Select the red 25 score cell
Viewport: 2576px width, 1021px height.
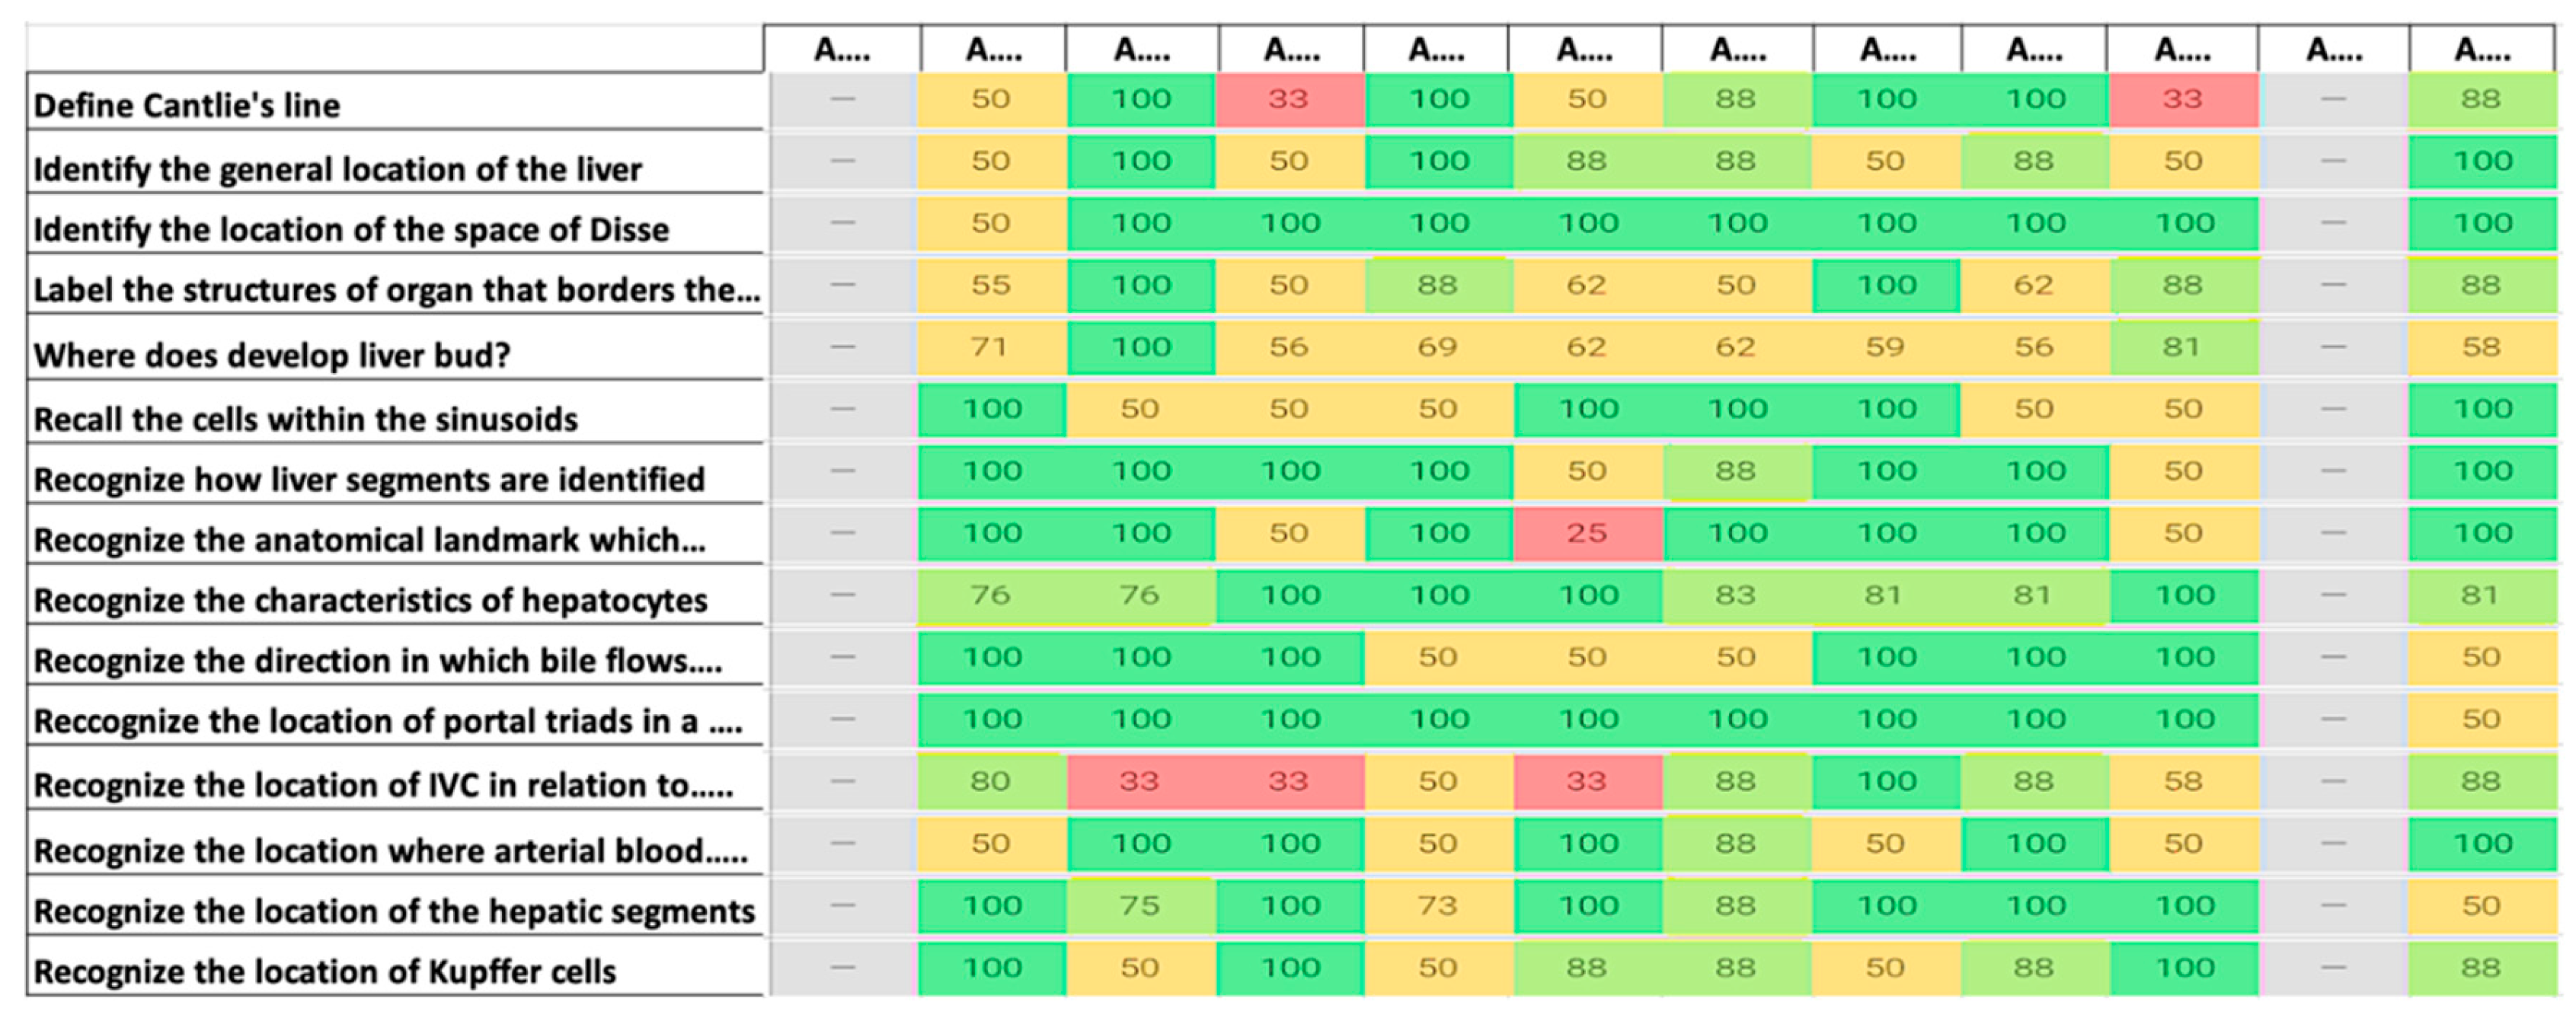tap(1586, 533)
